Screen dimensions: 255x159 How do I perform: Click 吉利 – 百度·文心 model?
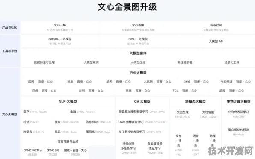(x=91, y=91)
